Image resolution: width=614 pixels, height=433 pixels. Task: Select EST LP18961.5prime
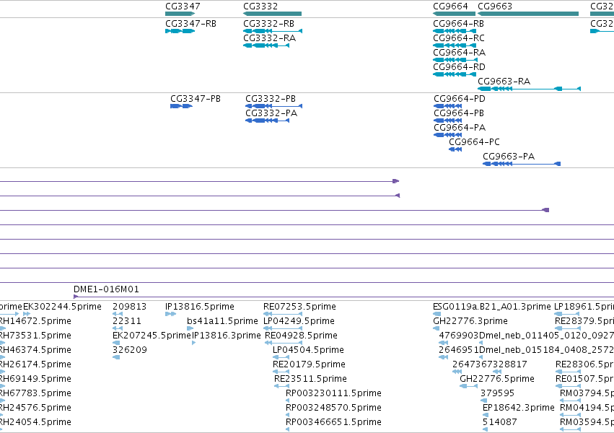click(x=584, y=307)
